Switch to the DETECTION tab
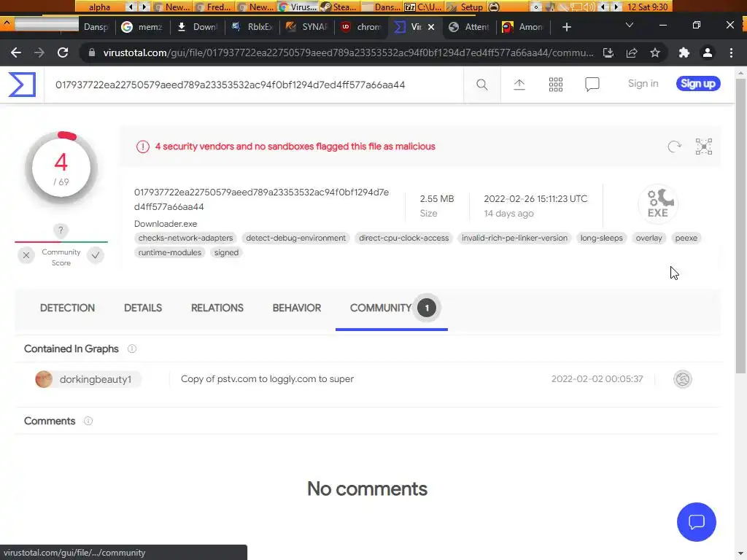747x560 pixels. tap(67, 308)
